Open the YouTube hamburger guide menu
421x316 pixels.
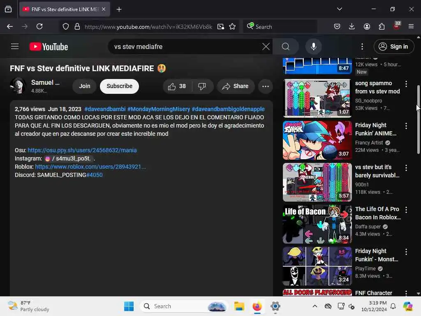click(15, 46)
